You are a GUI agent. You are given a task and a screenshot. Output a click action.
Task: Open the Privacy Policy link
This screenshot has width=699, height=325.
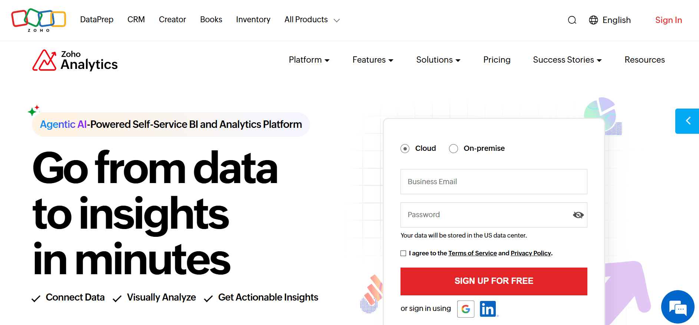[531, 253]
